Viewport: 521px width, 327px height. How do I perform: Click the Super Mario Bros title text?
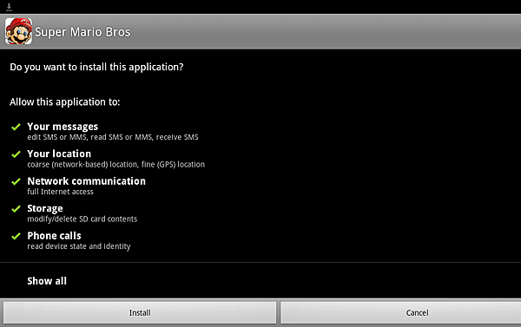(x=82, y=32)
